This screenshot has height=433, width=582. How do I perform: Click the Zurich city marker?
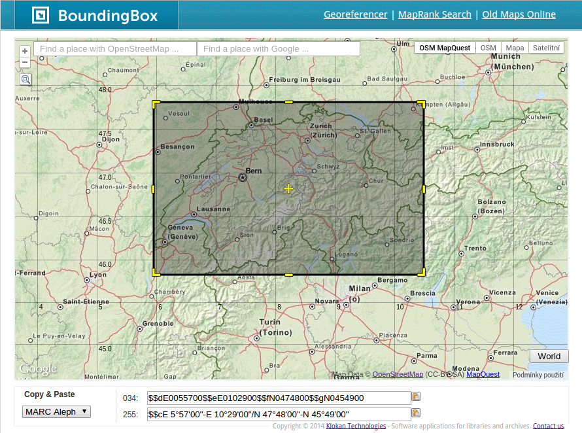(307, 141)
